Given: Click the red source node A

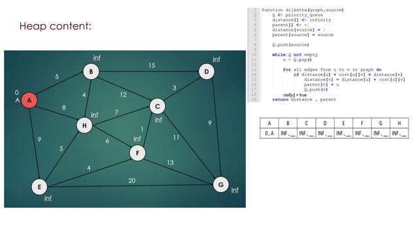Looking at the screenshot, I should [x=29, y=100].
